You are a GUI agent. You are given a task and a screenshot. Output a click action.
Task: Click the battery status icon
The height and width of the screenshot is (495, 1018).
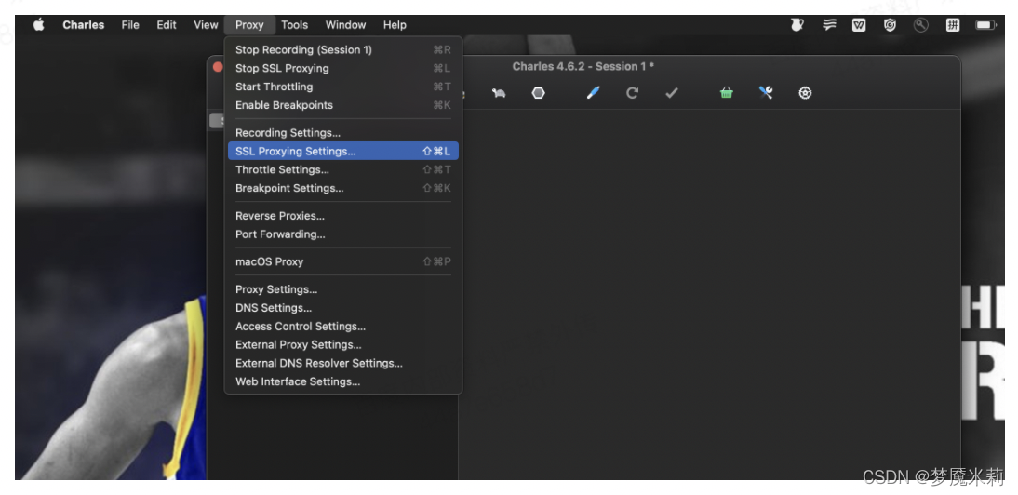985,24
